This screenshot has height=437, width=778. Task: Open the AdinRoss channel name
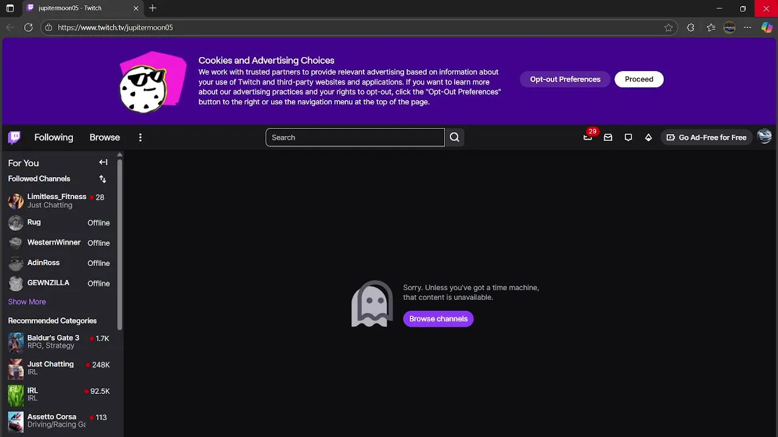tap(43, 262)
